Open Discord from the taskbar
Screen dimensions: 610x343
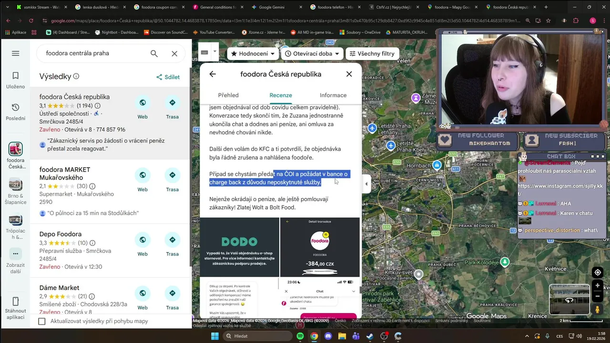[328, 336]
